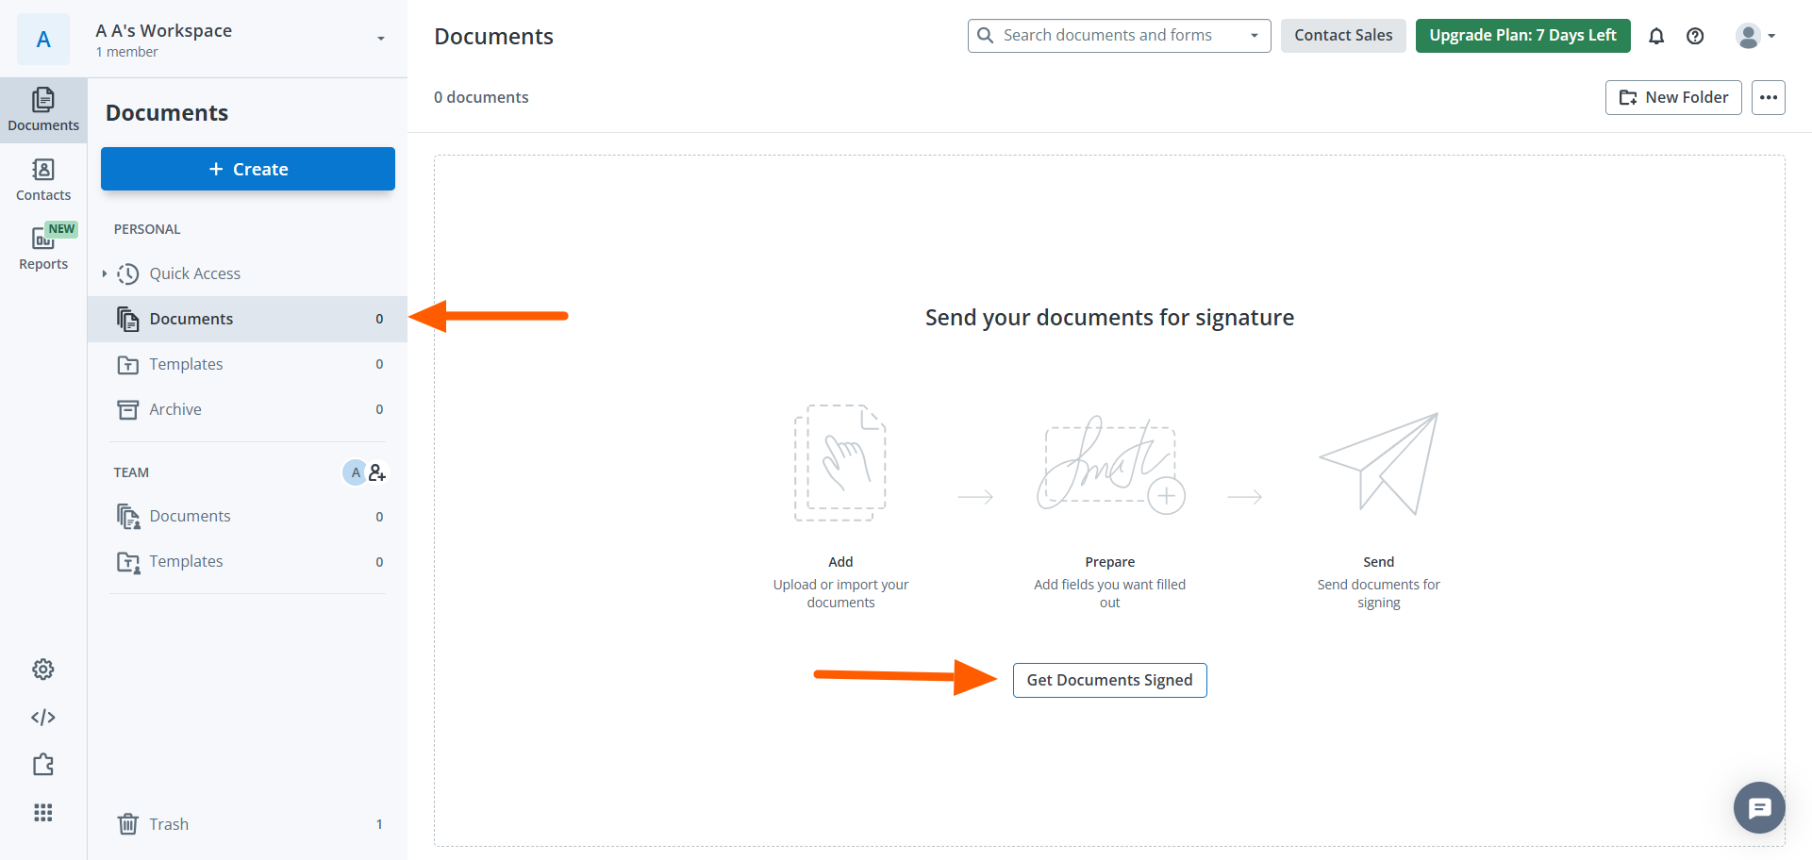Open the chat support bubble

[1758, 807]
